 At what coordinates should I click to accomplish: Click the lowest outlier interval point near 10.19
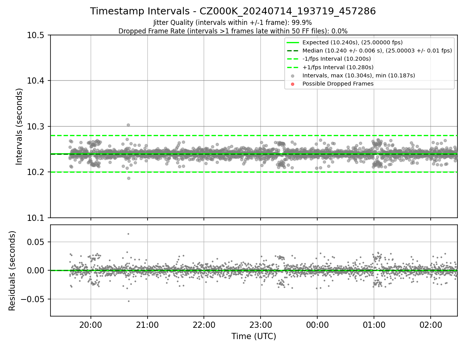pos(129,178)
